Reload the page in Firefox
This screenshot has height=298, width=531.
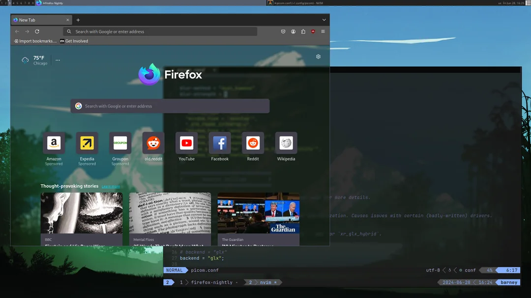click(x=37, y=31)
